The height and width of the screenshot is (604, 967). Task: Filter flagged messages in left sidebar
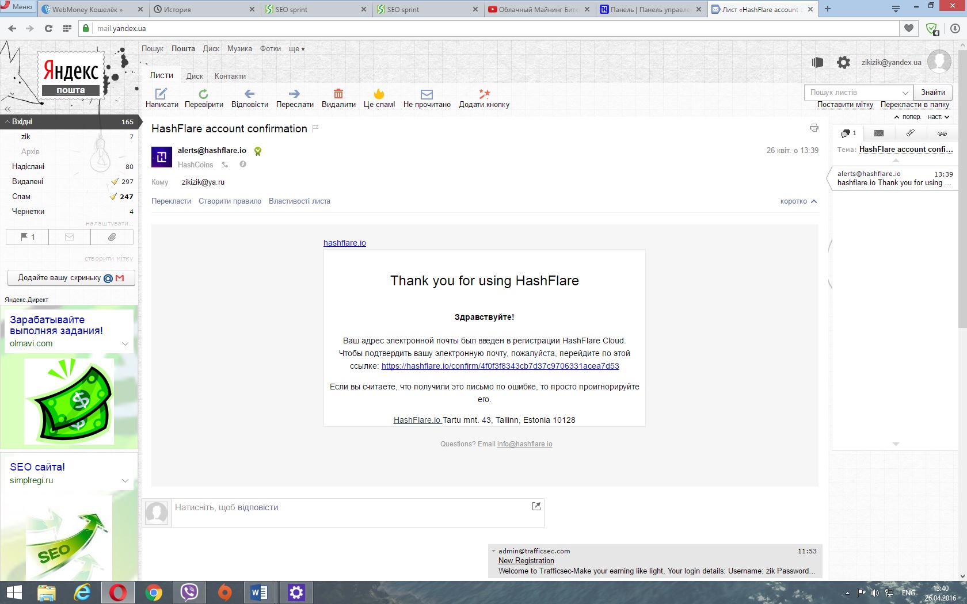tap(28, 236)
